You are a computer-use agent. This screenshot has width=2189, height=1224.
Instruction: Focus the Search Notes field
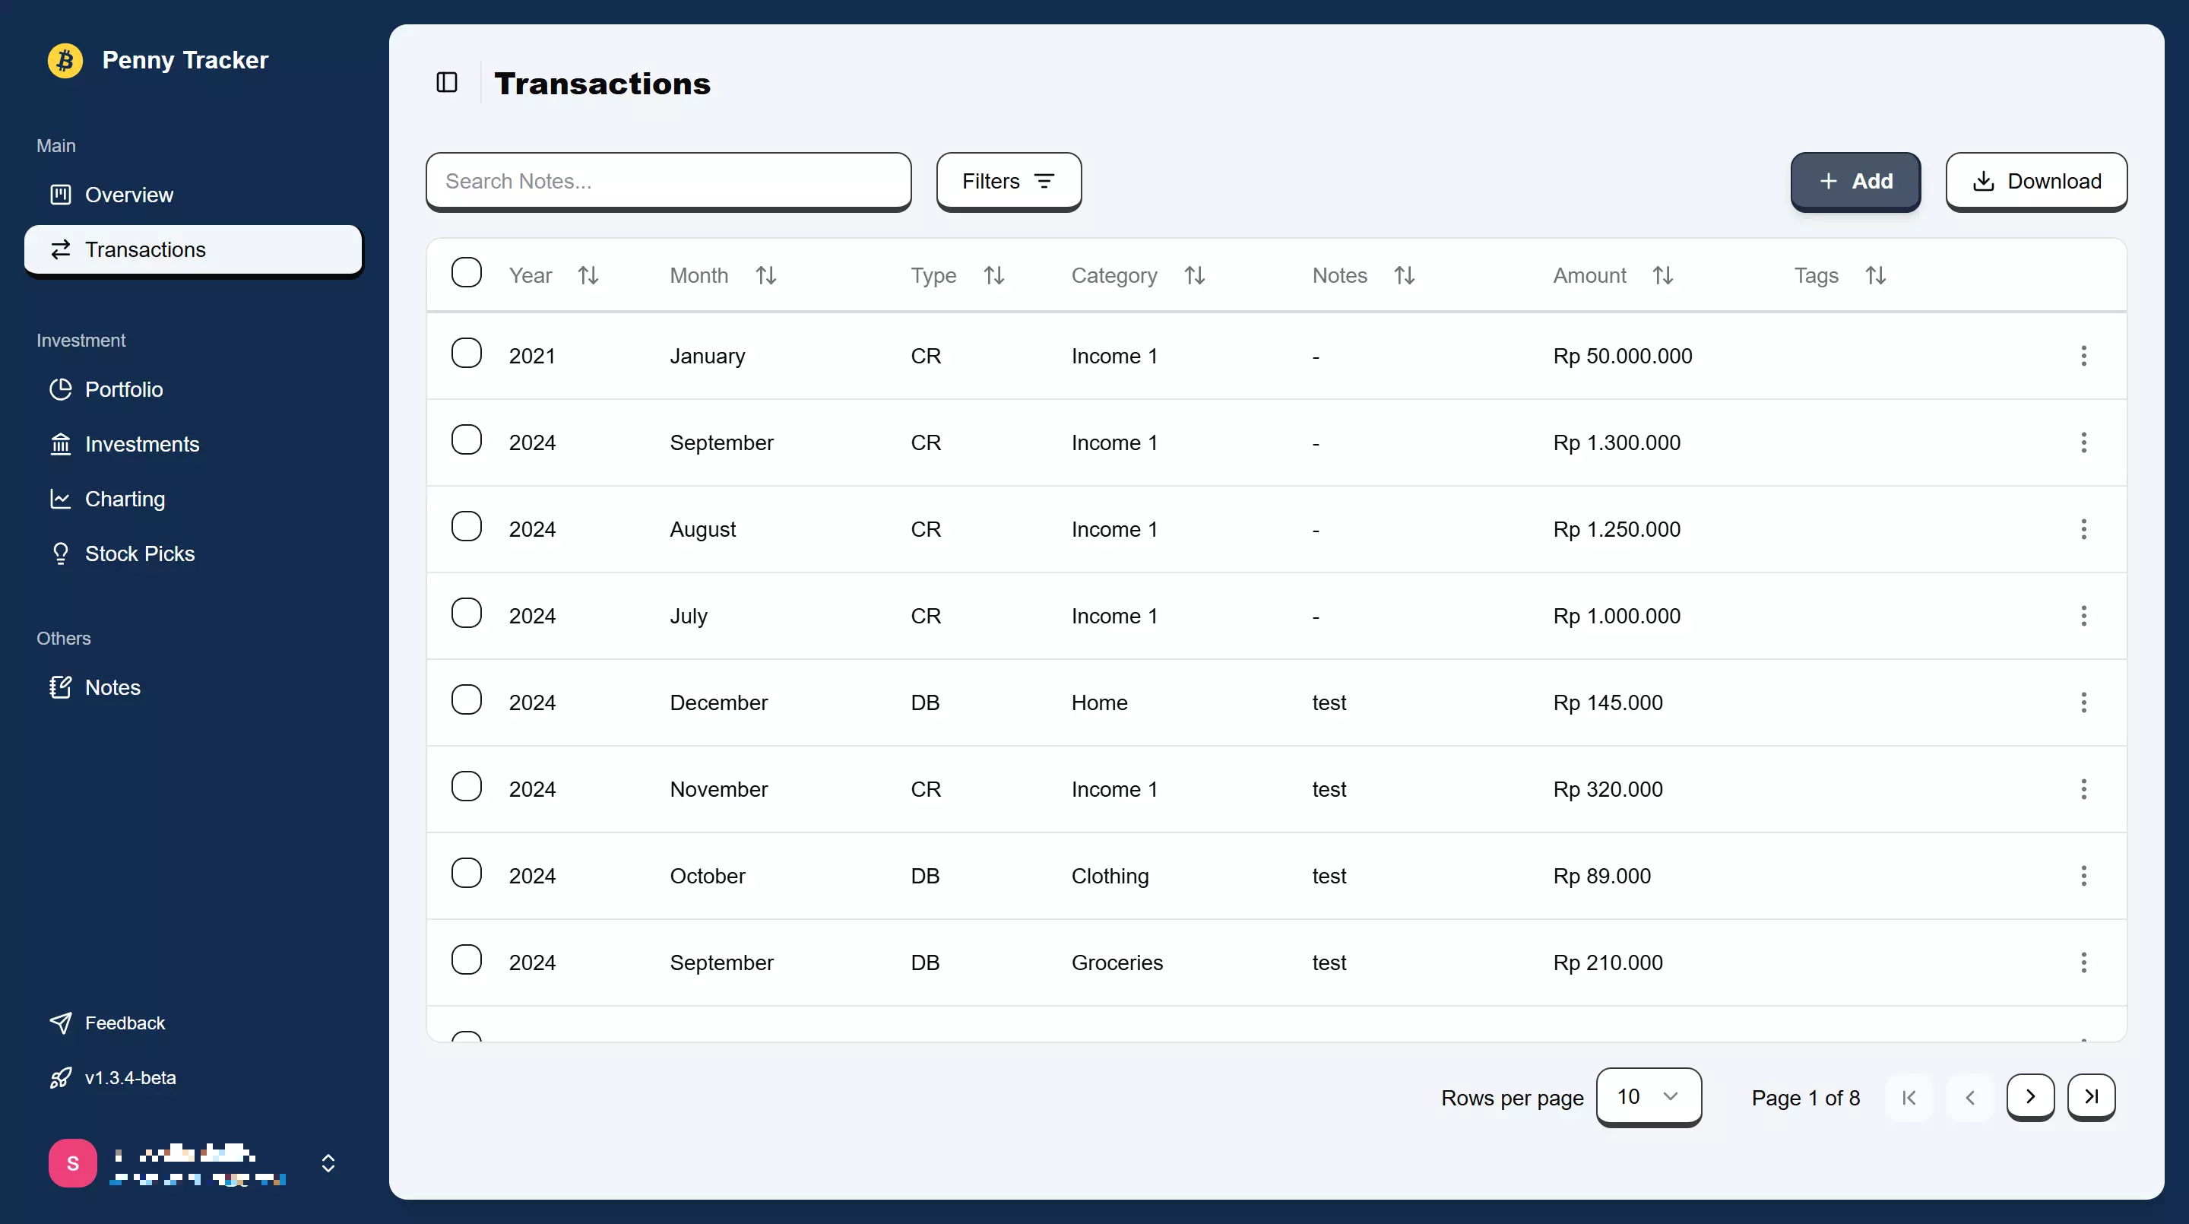[x=669, y=181]
